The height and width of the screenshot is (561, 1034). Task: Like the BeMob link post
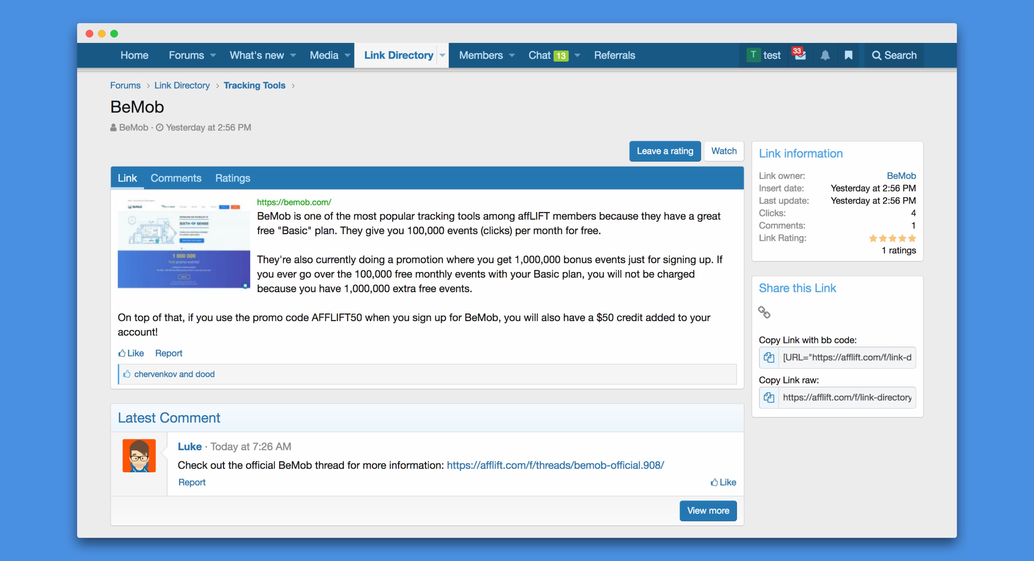(x=131, y=353)
